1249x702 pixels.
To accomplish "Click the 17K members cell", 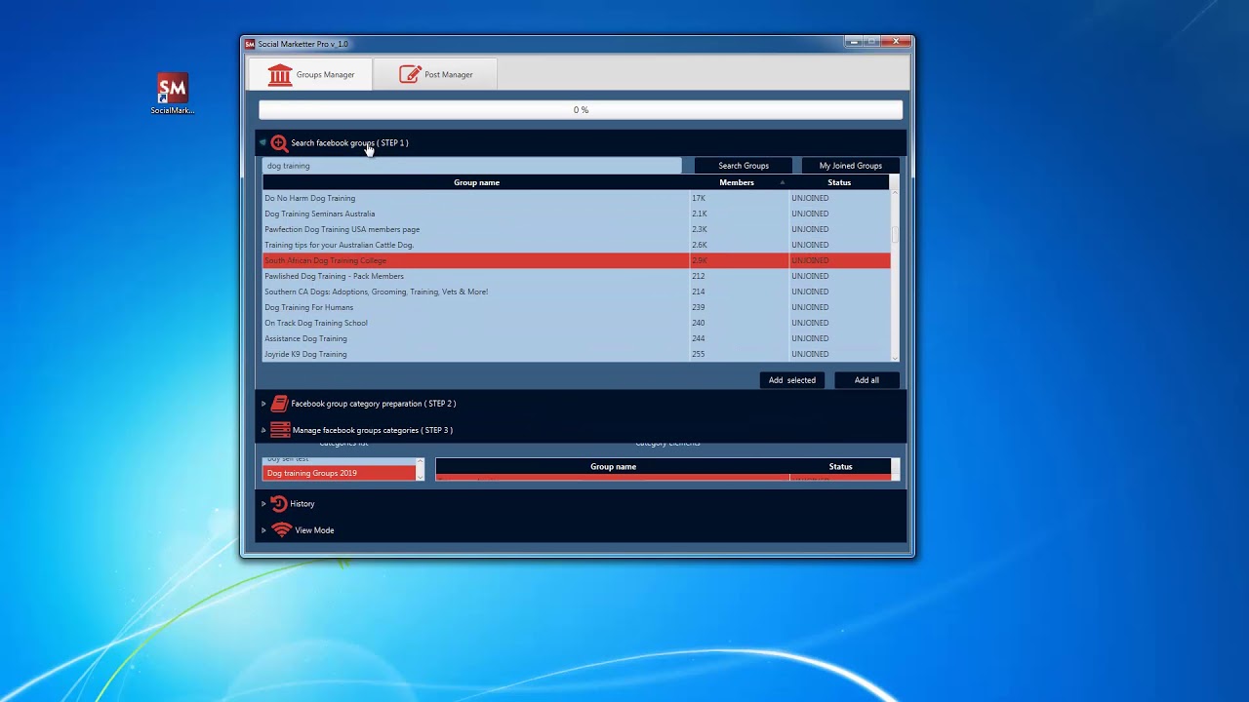I will point(739,198).
